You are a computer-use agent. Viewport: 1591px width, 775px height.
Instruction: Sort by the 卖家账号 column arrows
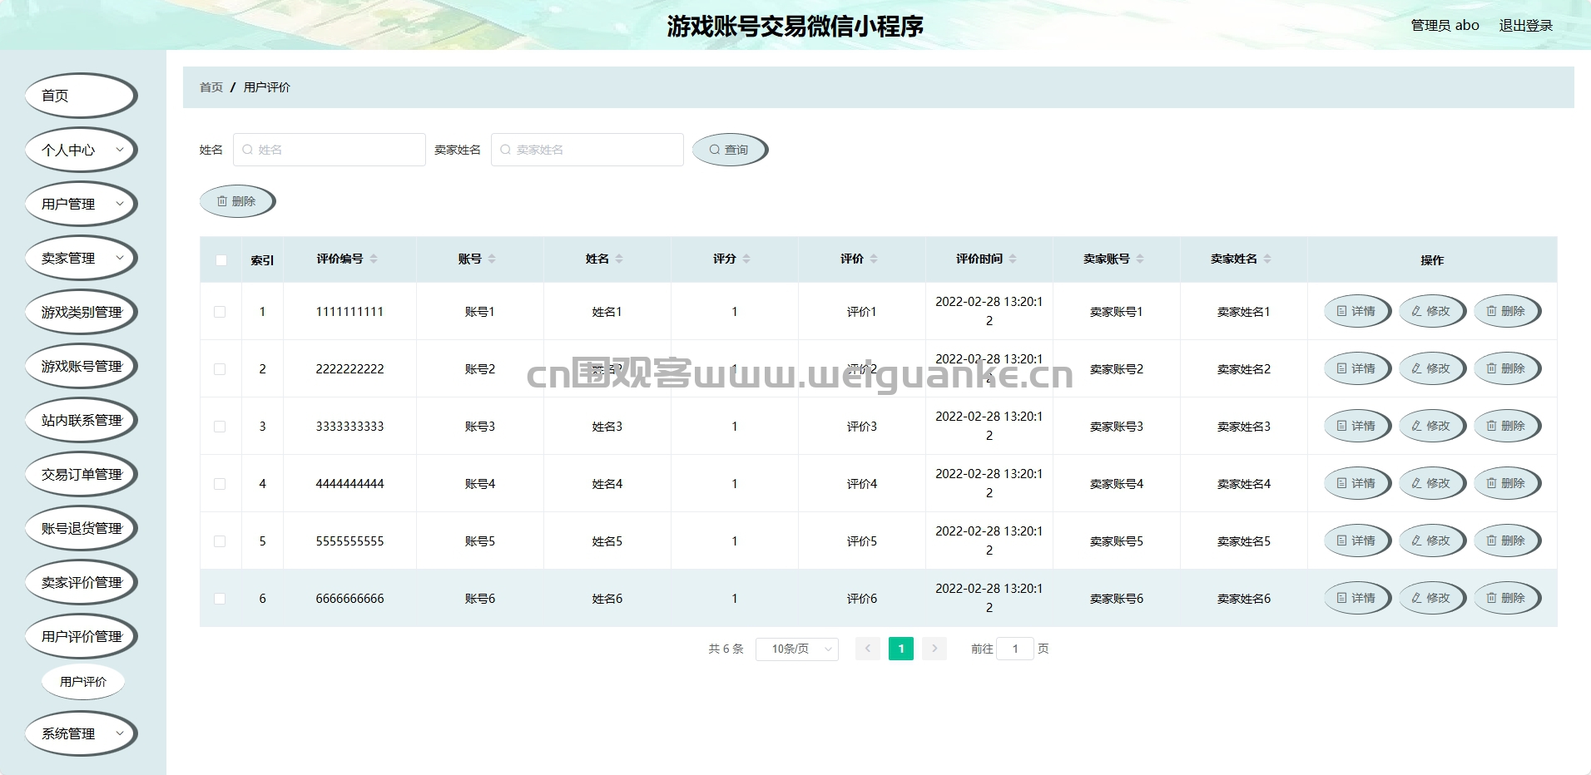1140,259
